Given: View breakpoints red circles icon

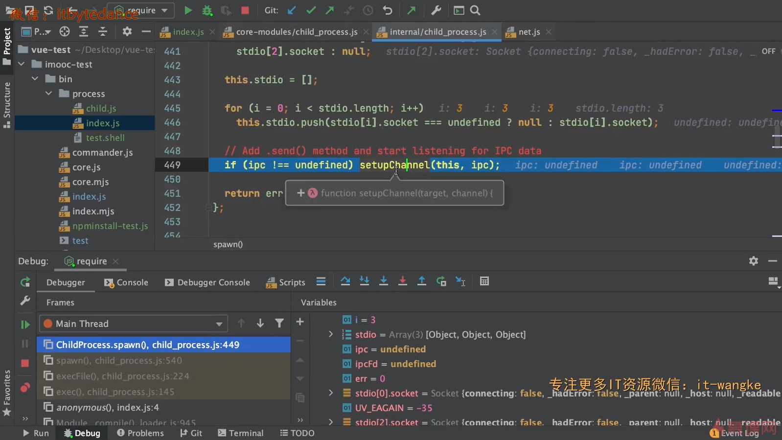Looking at the screenshot, I should coord(25,388).
